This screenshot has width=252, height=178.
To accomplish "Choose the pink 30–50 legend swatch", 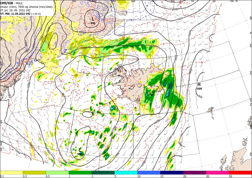I will coord(218,172).
